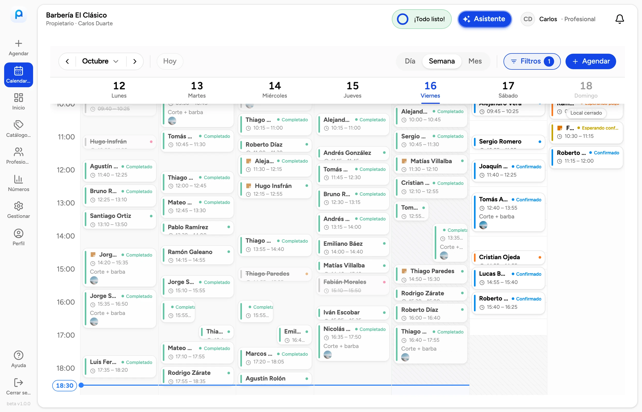Click the Hoy button

point(170,61)
